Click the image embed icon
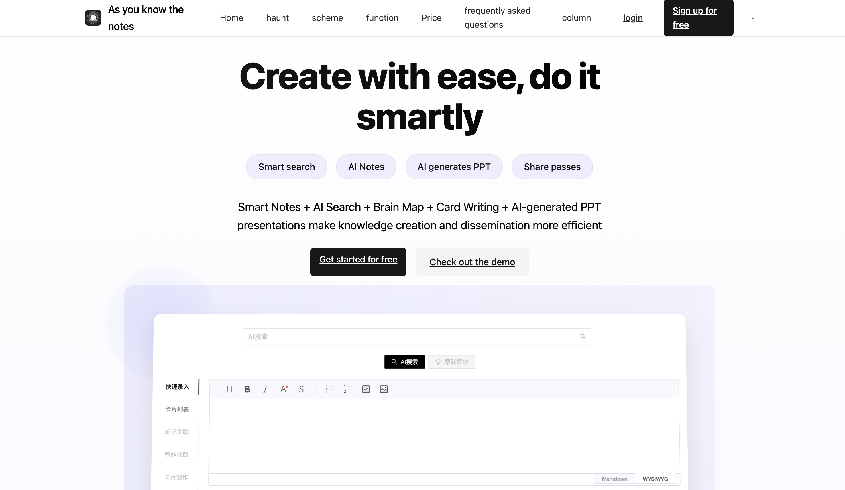This screenshot has height=490, width=845. click(x=384, y=389)
